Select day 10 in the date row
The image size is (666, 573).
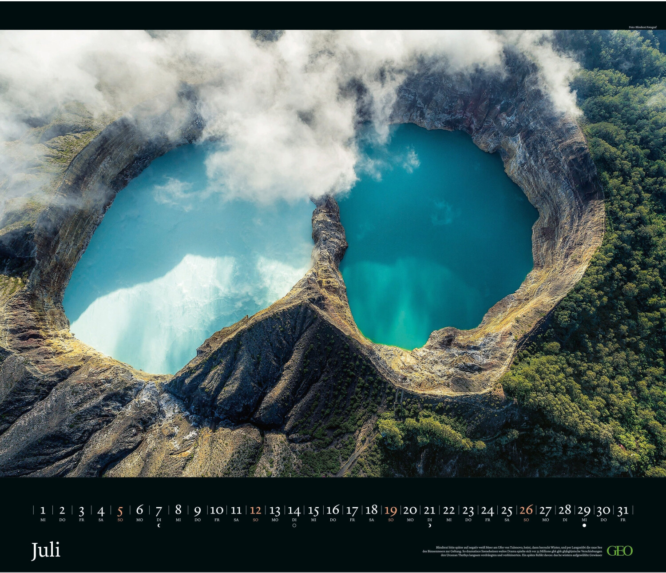(x=217, y=511)
